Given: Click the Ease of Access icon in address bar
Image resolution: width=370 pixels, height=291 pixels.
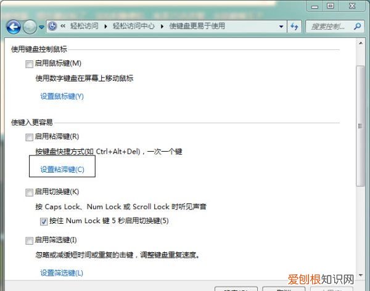Looking at the screenshot, I should [52, 26].
